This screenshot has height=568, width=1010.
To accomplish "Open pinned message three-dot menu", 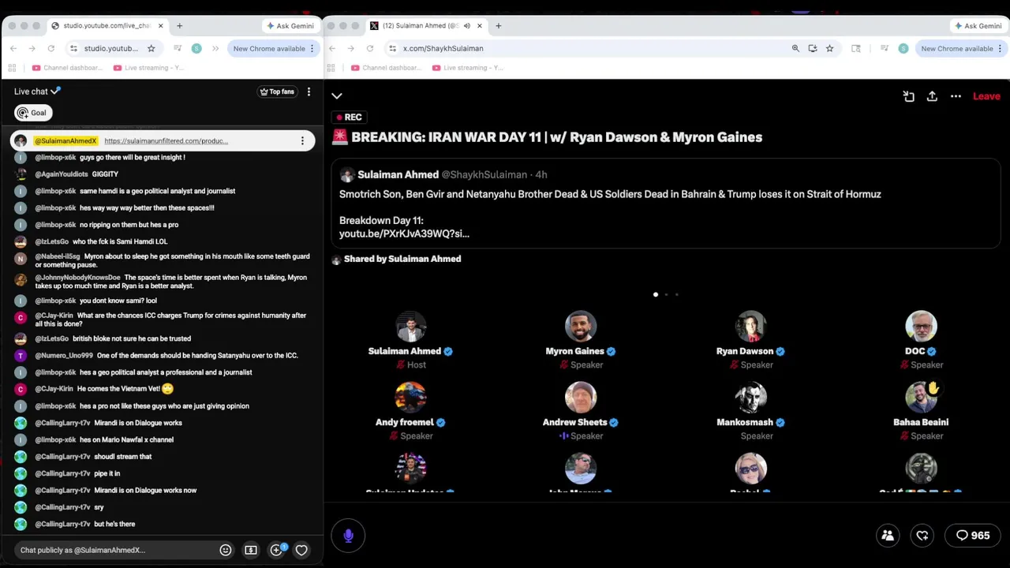I will pyautogui.click(x=302, y=141).
